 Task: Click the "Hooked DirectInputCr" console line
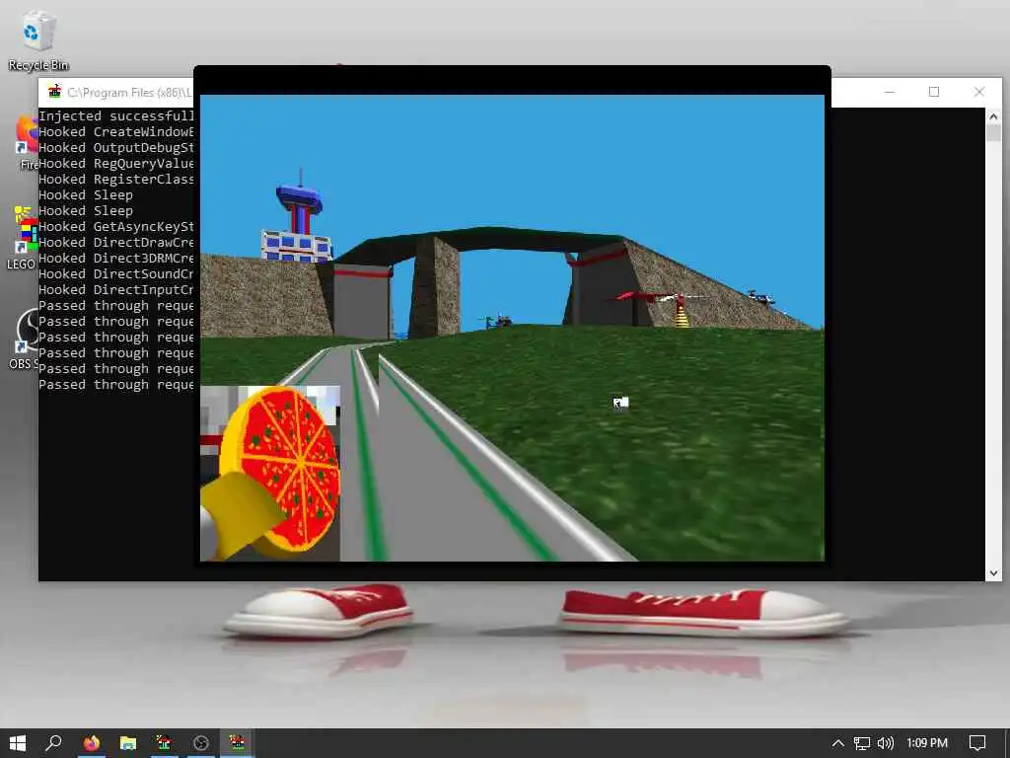tap(116, 289)
